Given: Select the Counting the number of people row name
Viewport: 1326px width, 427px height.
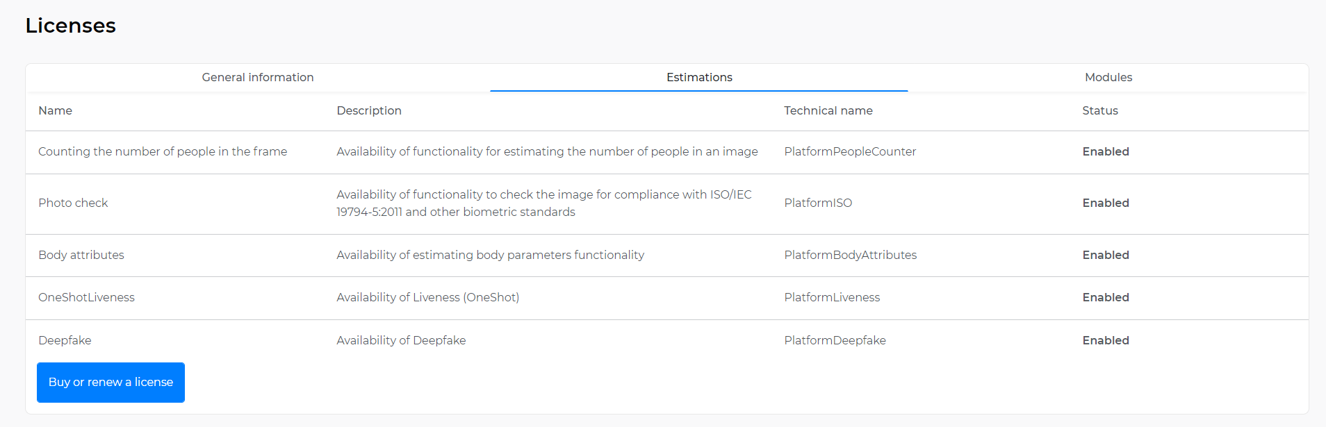Looking at the screenshot, I should click(163, 151).
